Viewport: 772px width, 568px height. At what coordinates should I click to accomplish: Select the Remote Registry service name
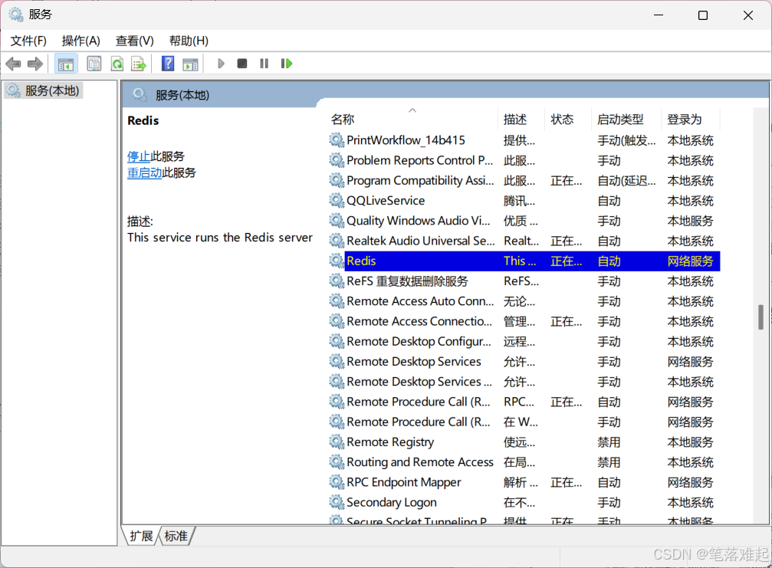pyautogui.click(x=390, y=442)
